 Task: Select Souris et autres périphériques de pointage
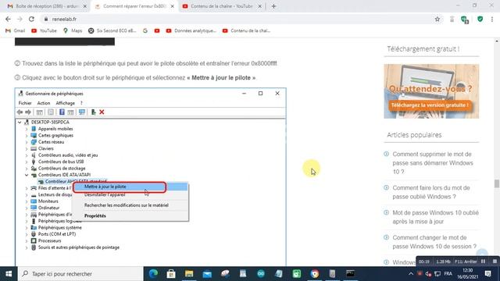click(x=78, y=247)
